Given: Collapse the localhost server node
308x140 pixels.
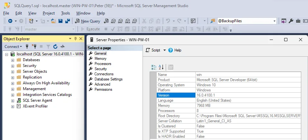Looking at the screenshot, I should (7, 54).
